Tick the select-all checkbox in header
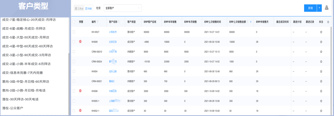 [x=74, y=22]
